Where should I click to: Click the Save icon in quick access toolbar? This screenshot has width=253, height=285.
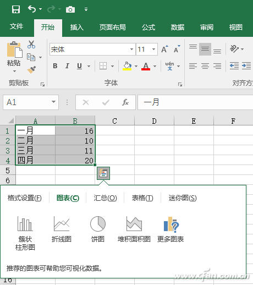tap(16, 9)
